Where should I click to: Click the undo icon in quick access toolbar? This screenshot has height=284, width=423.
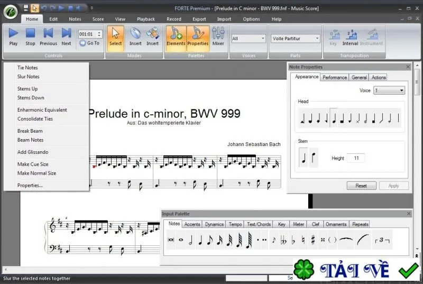(x=44, y=8)
